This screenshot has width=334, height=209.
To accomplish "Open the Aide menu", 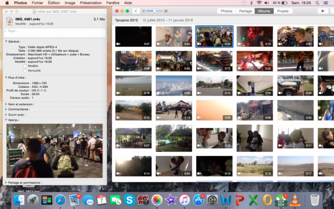I will pos(128,3).
